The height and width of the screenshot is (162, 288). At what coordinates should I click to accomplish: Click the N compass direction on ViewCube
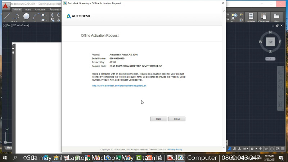270,32
